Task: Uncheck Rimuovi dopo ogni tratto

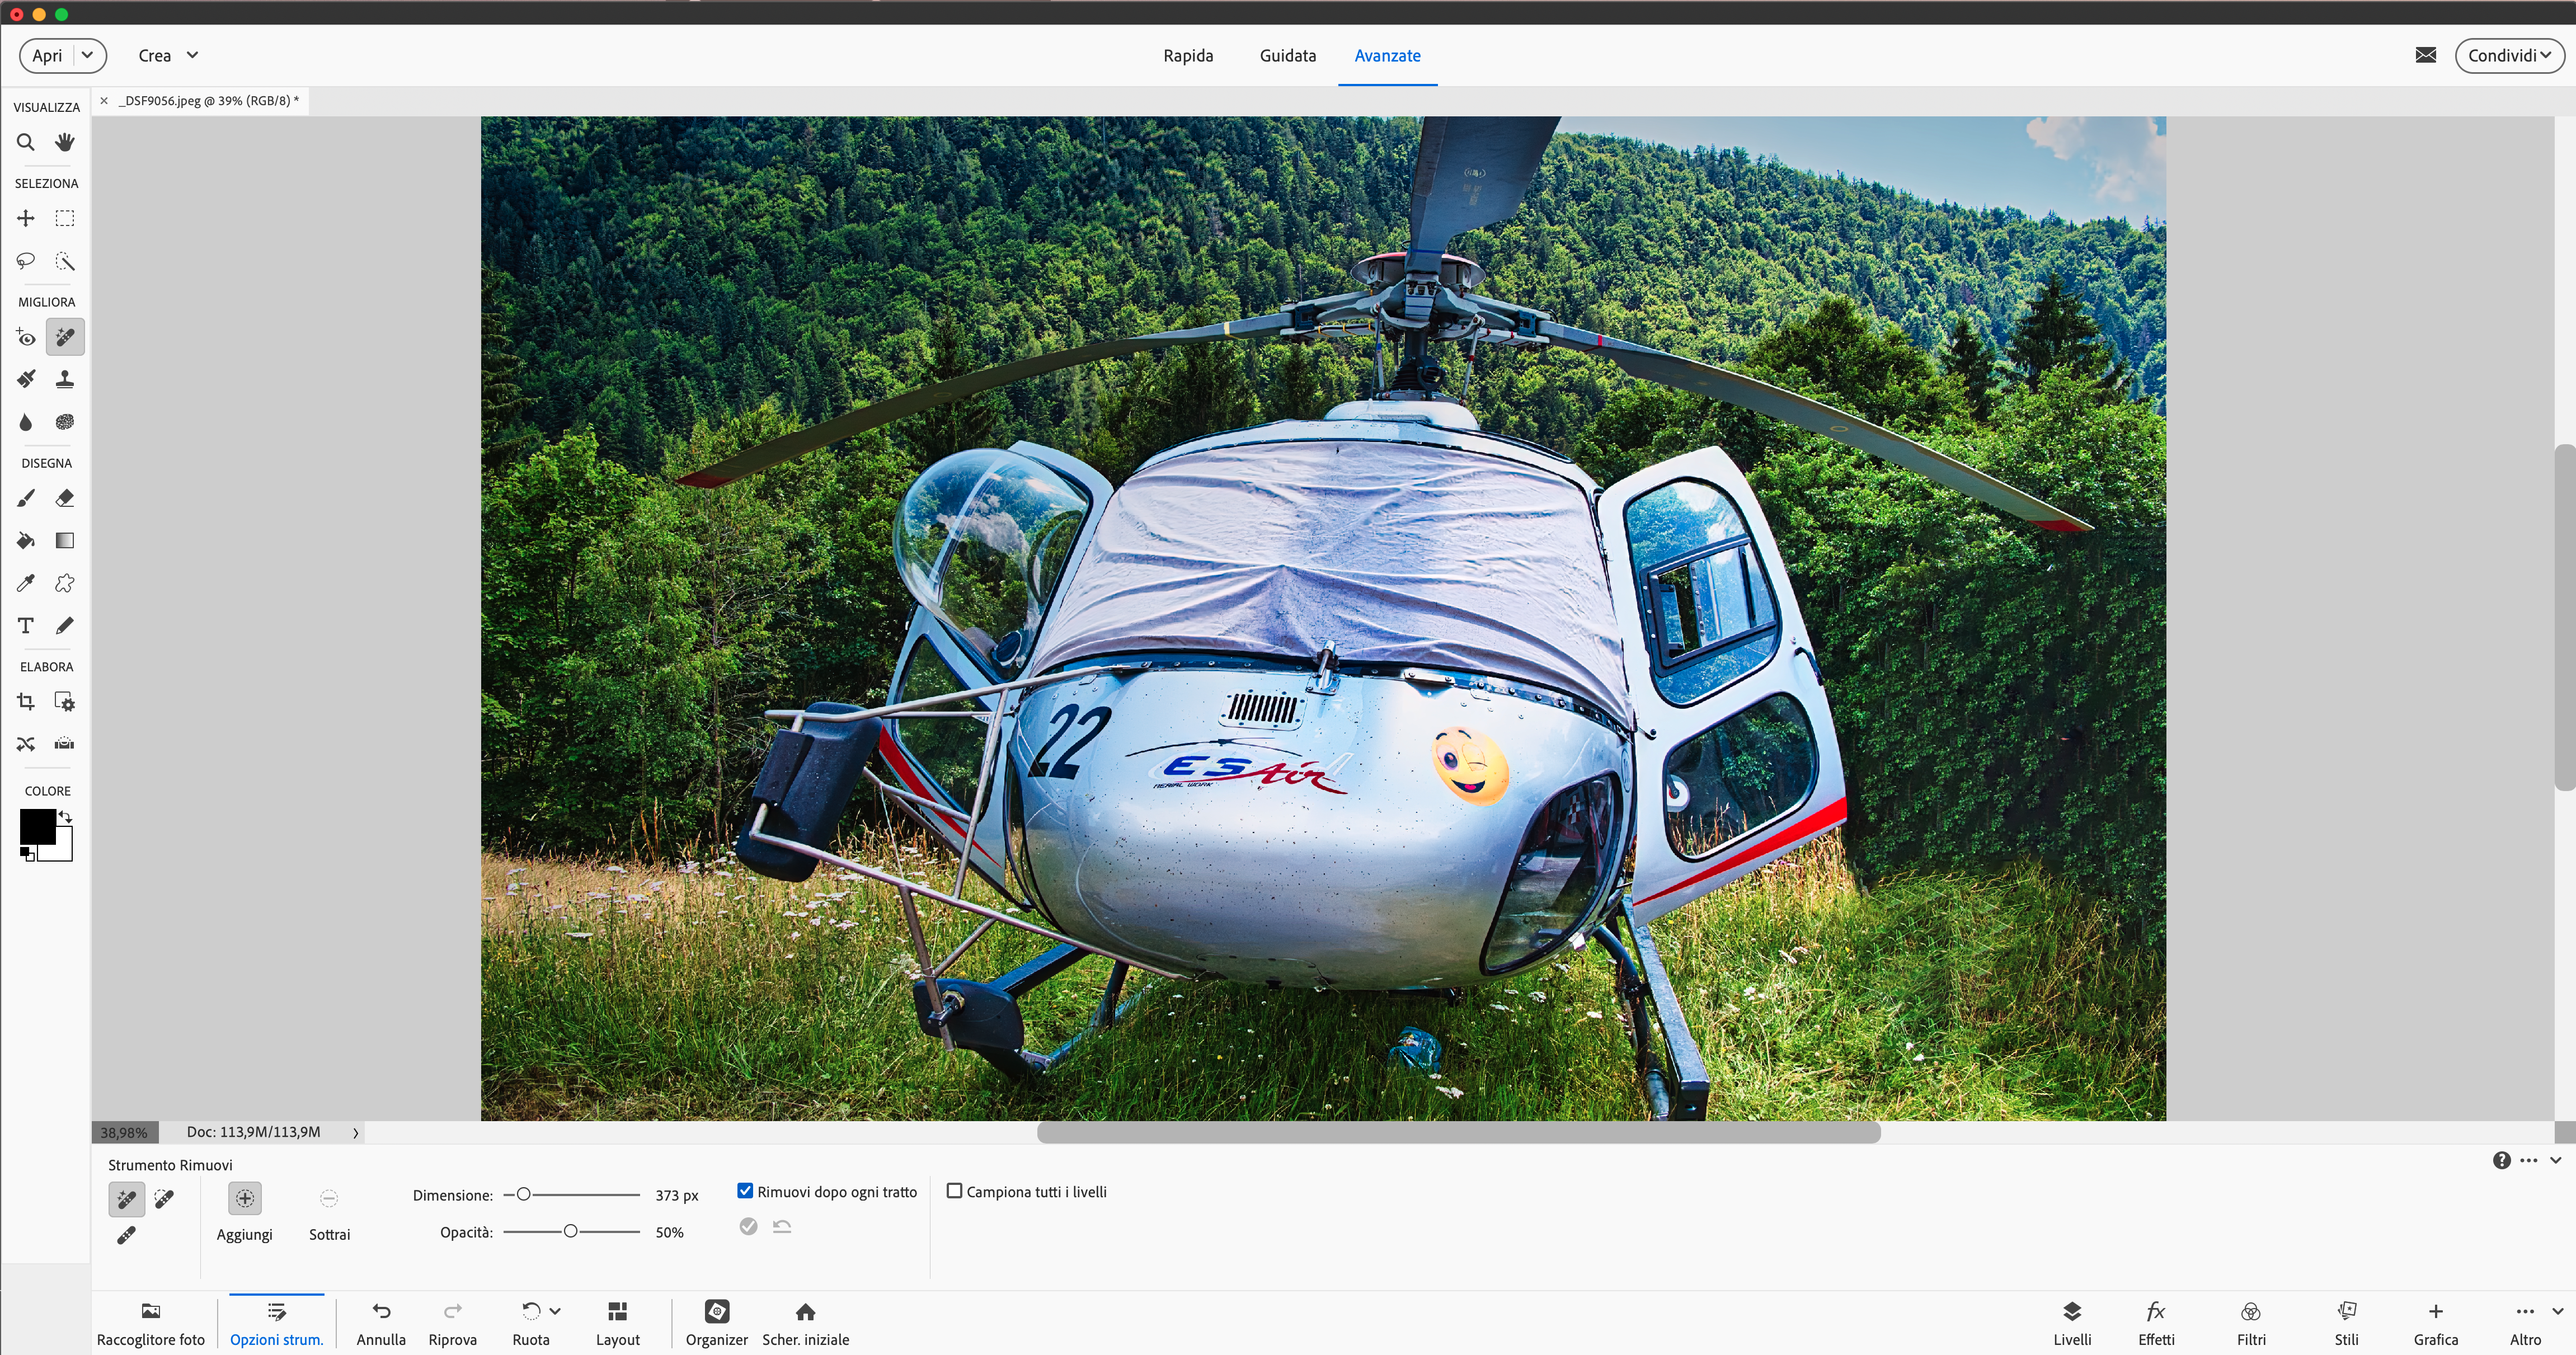Action: coord(745,1191)
